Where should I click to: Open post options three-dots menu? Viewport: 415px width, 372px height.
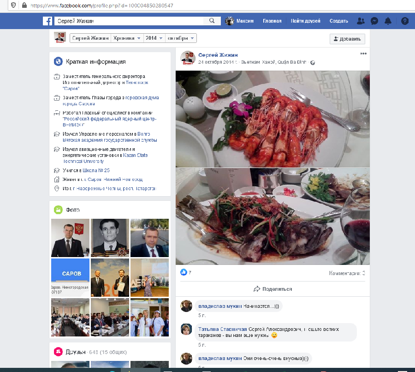363,54
